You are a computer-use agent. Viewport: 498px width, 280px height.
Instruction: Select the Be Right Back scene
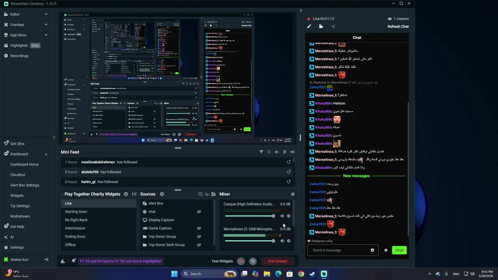(x=98, y=220)
